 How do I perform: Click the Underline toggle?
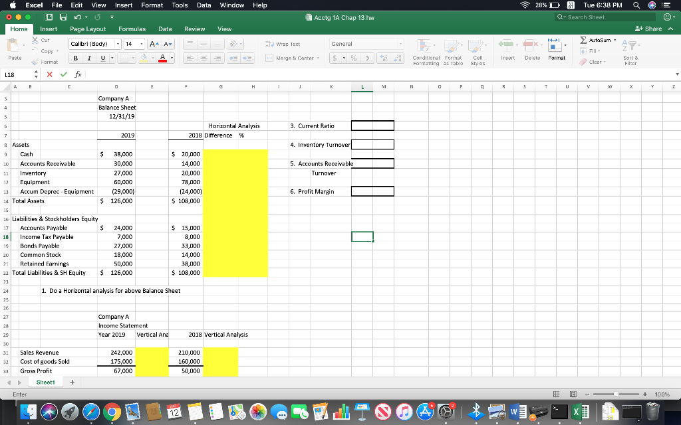[x=103, y=58]
